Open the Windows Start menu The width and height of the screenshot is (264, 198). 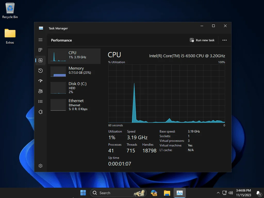(83, 193)
